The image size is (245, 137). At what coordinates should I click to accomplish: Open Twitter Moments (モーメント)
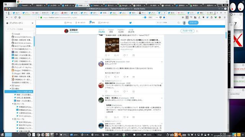click(80, 23)
